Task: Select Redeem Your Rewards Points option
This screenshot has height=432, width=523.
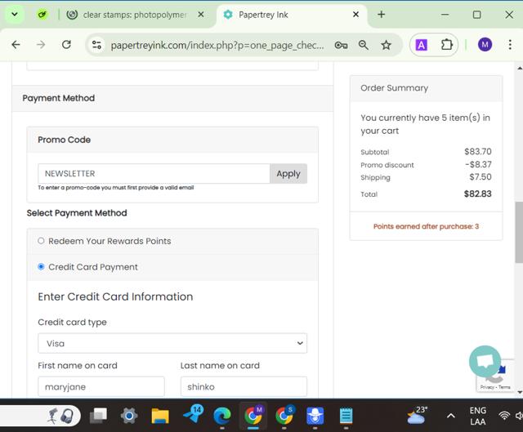Action: 41,241
